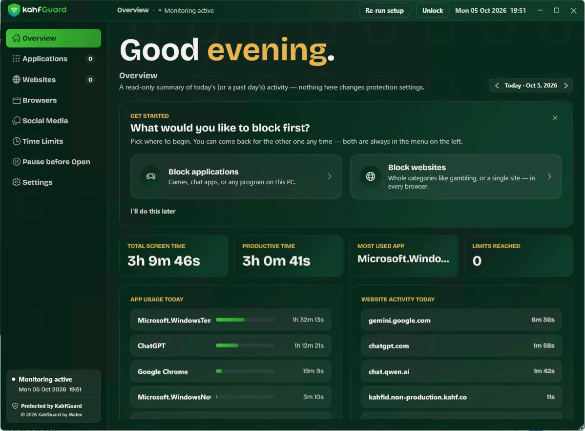Image resolution: width=585 pixels, height=431 pixels.
Task: Open Block applications card chevron arrow
Action: pyautogui.click(x=330, y=176)
